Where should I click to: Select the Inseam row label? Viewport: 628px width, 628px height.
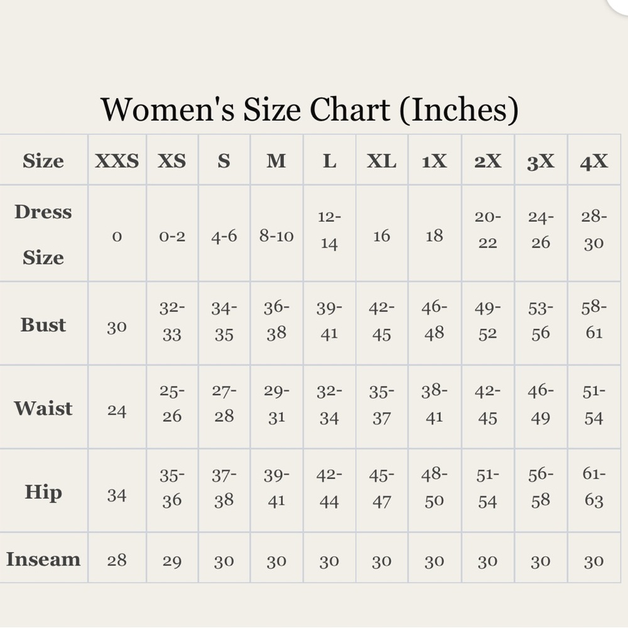(x=43, y=558)
